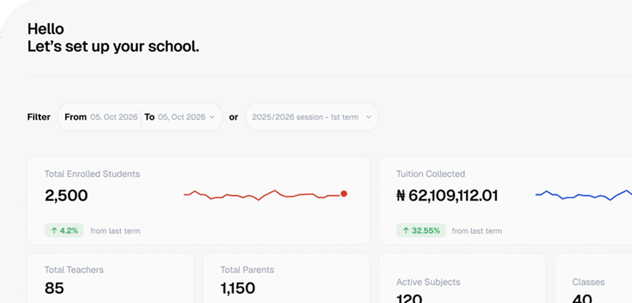Click the 4.2% growth badge
Screen dimensions: 632x303
(64, 231)
